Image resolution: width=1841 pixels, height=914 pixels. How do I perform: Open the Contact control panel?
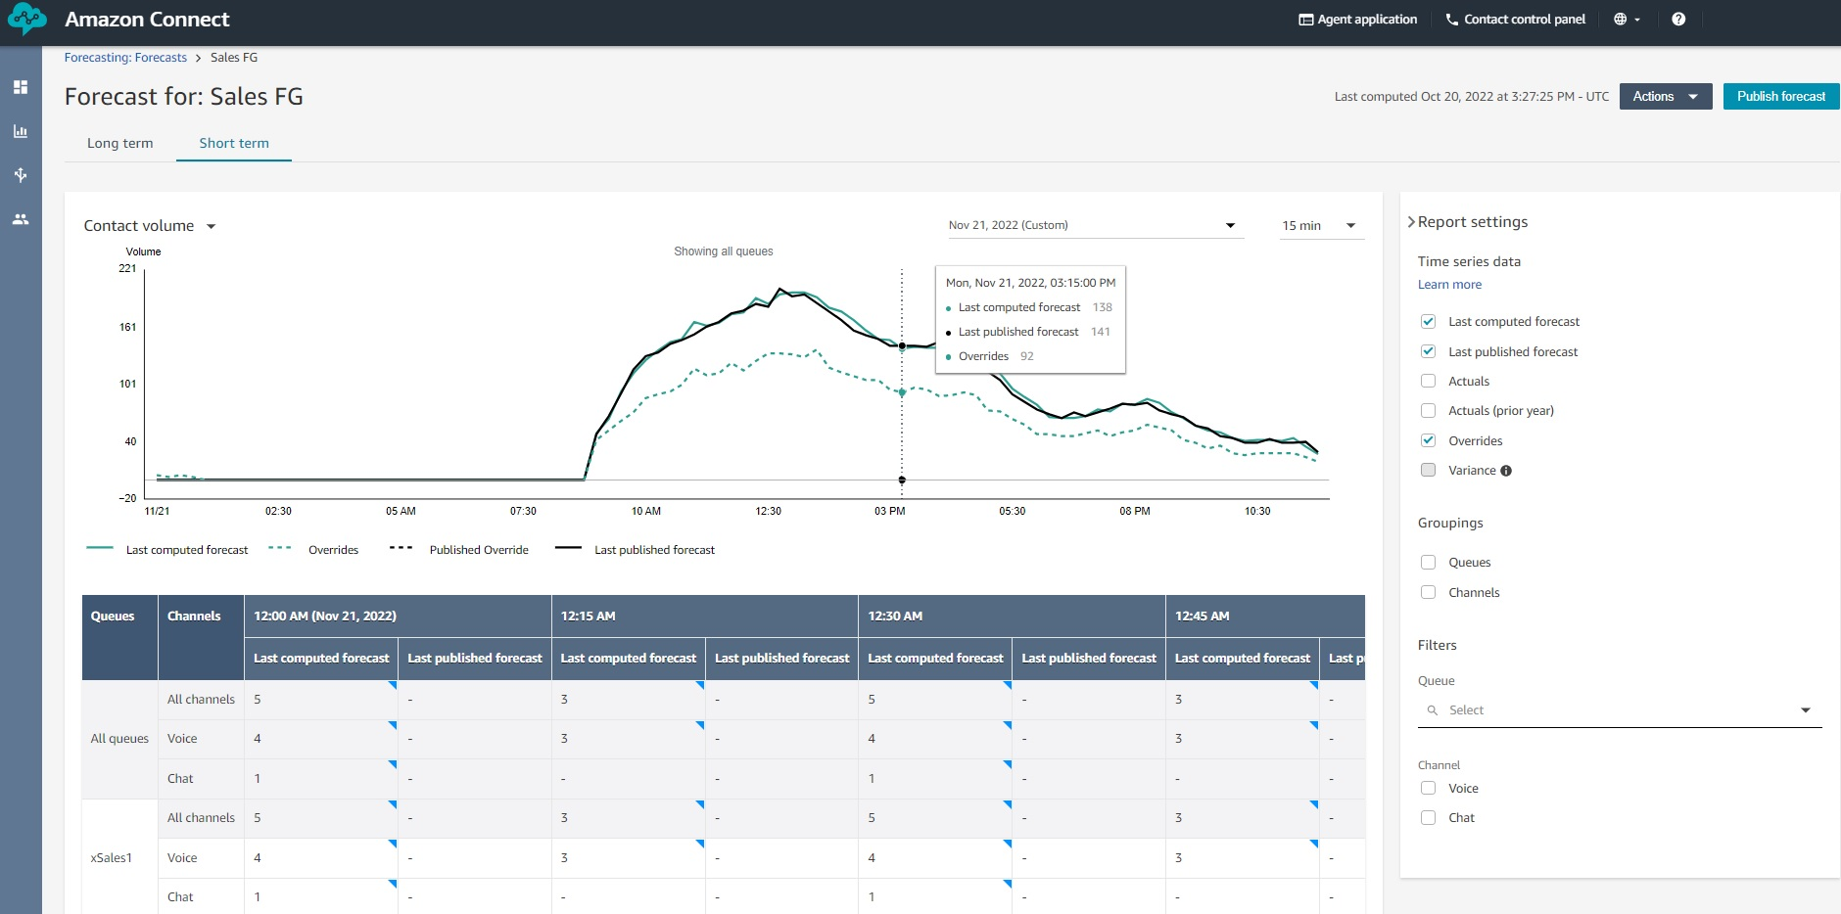(x=1515, y=19)
